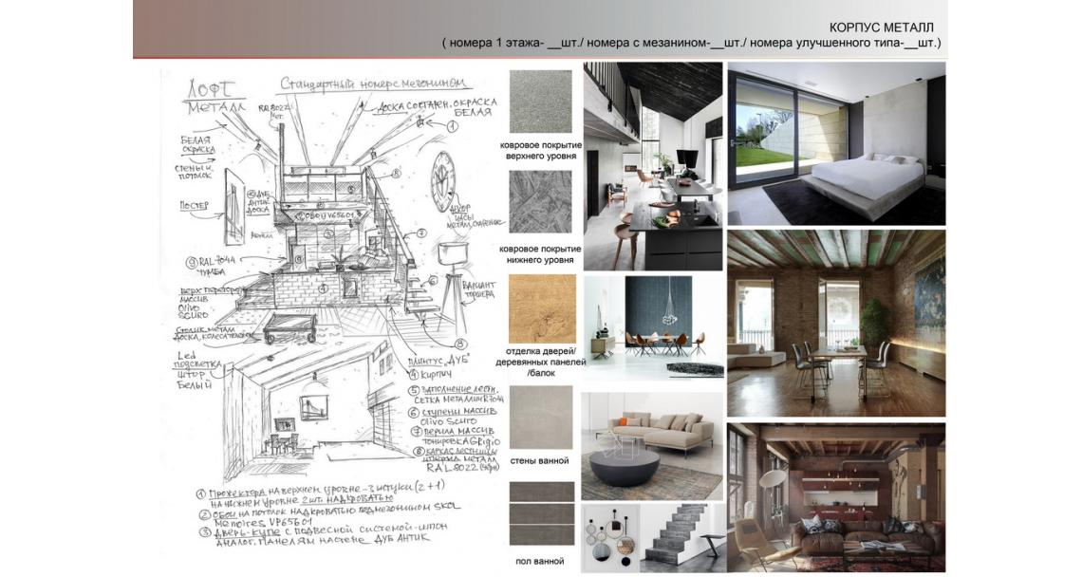The height and width of the screenshot is (577, 1082).
Task: View the brick loft with dining table photo
Action: tap(836, 324)
